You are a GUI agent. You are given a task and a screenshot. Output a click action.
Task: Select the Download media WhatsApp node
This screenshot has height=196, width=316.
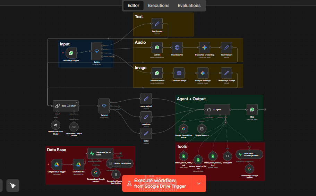(x=157, y=73)
